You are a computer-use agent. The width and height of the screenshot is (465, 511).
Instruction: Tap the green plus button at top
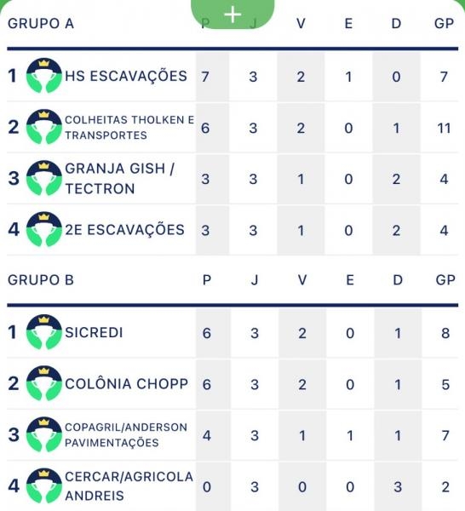(232, 14)
